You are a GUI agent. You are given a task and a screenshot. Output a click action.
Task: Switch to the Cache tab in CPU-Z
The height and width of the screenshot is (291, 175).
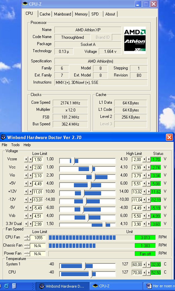[45, 14]
